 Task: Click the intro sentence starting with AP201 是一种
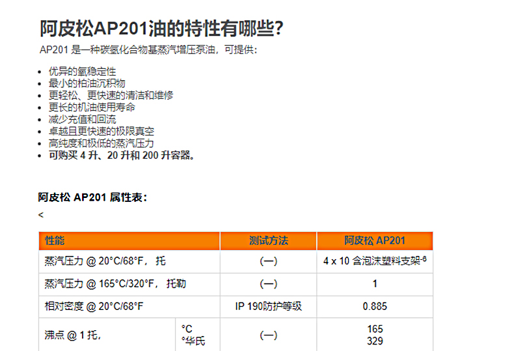click(x=148, y=50)
